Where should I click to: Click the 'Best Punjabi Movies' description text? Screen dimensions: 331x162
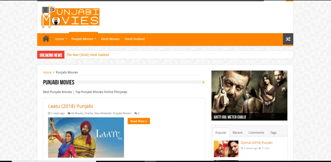(85, 92)
